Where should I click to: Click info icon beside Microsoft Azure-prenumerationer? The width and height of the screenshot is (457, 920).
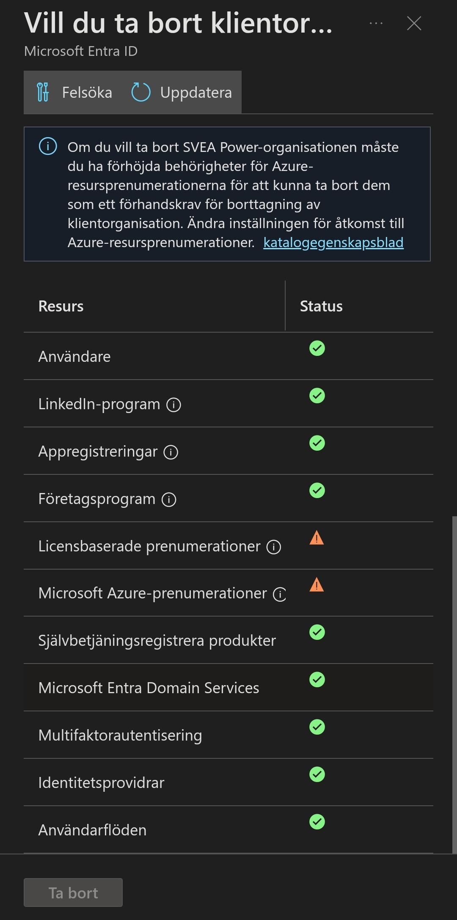(280, 594)
